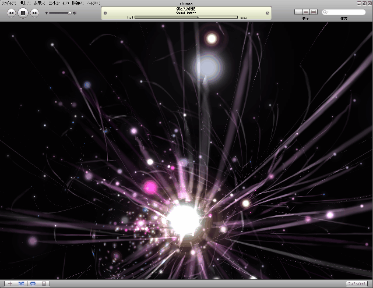
Task: Skip back to the previous track
Action: [11, 13]
